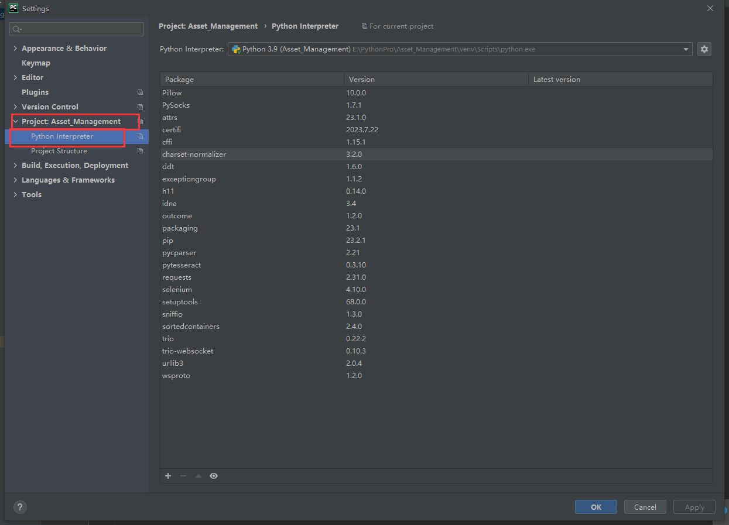The width and height of the screenshot is (729, 525).
Task: Select the packaging package row
Action: pyautogui.click(x=436, y=228)
